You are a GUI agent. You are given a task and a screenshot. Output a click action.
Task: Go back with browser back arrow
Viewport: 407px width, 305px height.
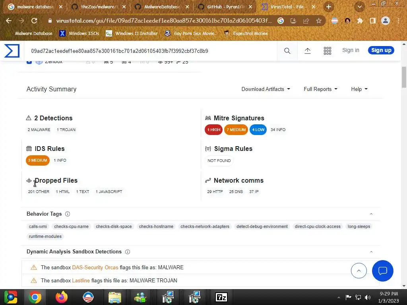coord(9,21)
